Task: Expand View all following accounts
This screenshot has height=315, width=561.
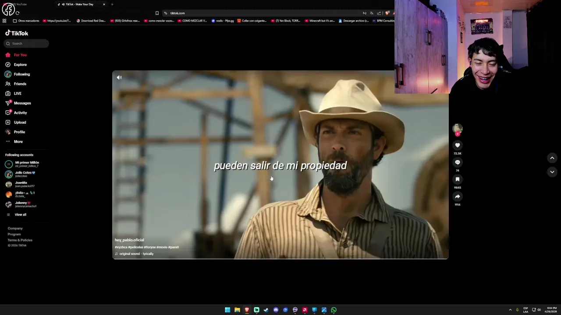Action: click(16, 215)
